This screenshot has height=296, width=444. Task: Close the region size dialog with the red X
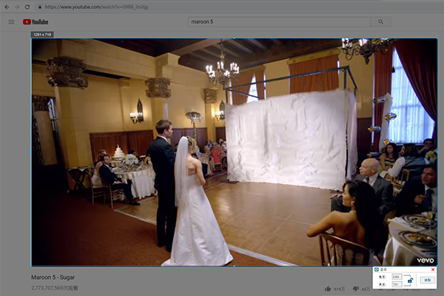click(x=433, y=269)
